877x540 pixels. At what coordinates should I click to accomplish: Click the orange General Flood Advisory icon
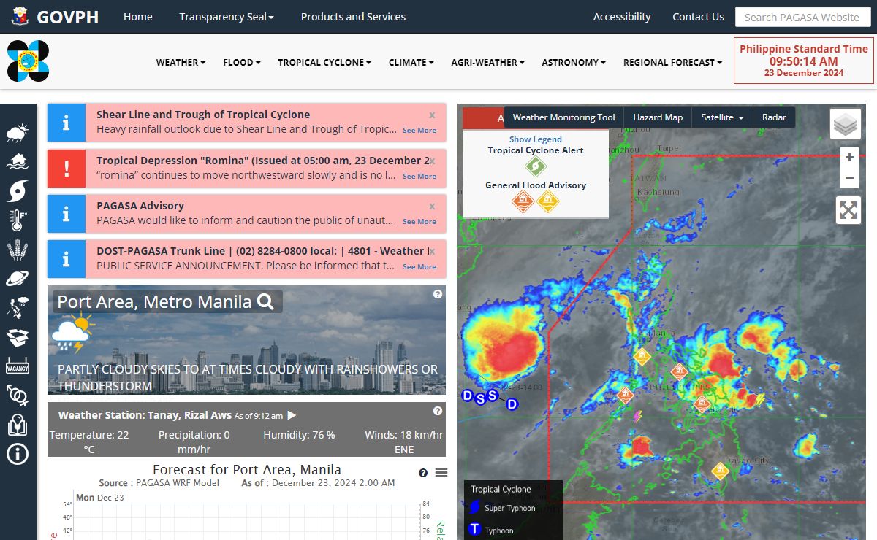click(523, 201)
